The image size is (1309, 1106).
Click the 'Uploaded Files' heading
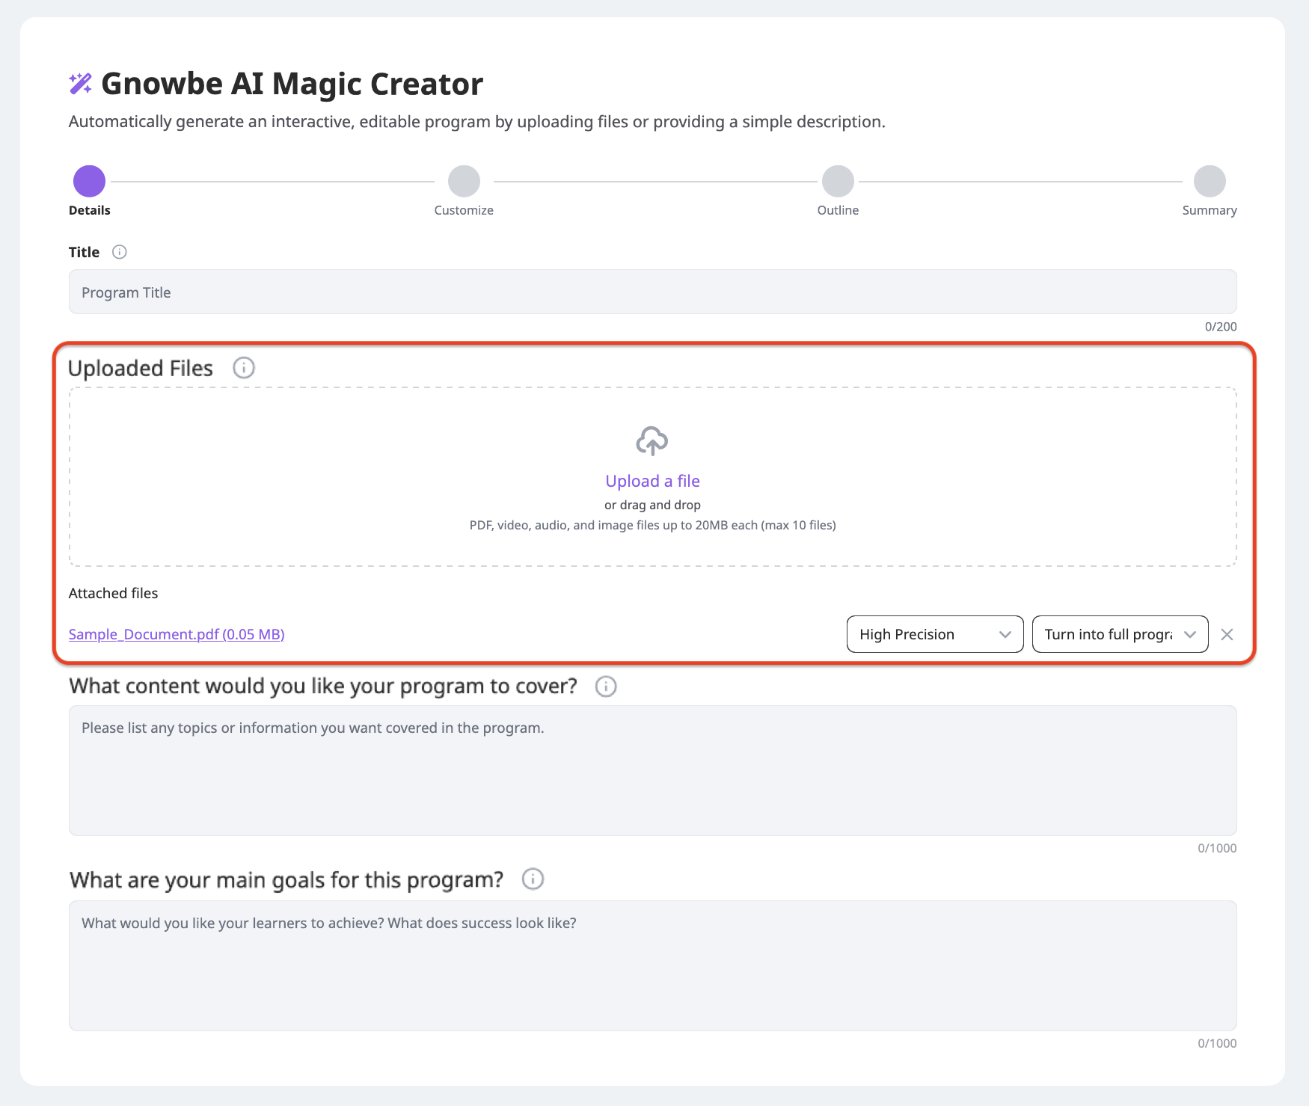coord(141,368)
